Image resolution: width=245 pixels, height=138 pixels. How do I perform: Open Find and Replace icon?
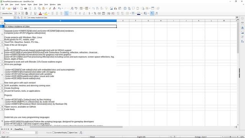coord(72,8)
